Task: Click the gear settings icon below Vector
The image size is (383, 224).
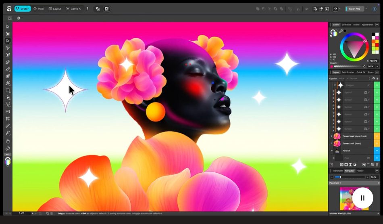Action: tap(19, 18)
